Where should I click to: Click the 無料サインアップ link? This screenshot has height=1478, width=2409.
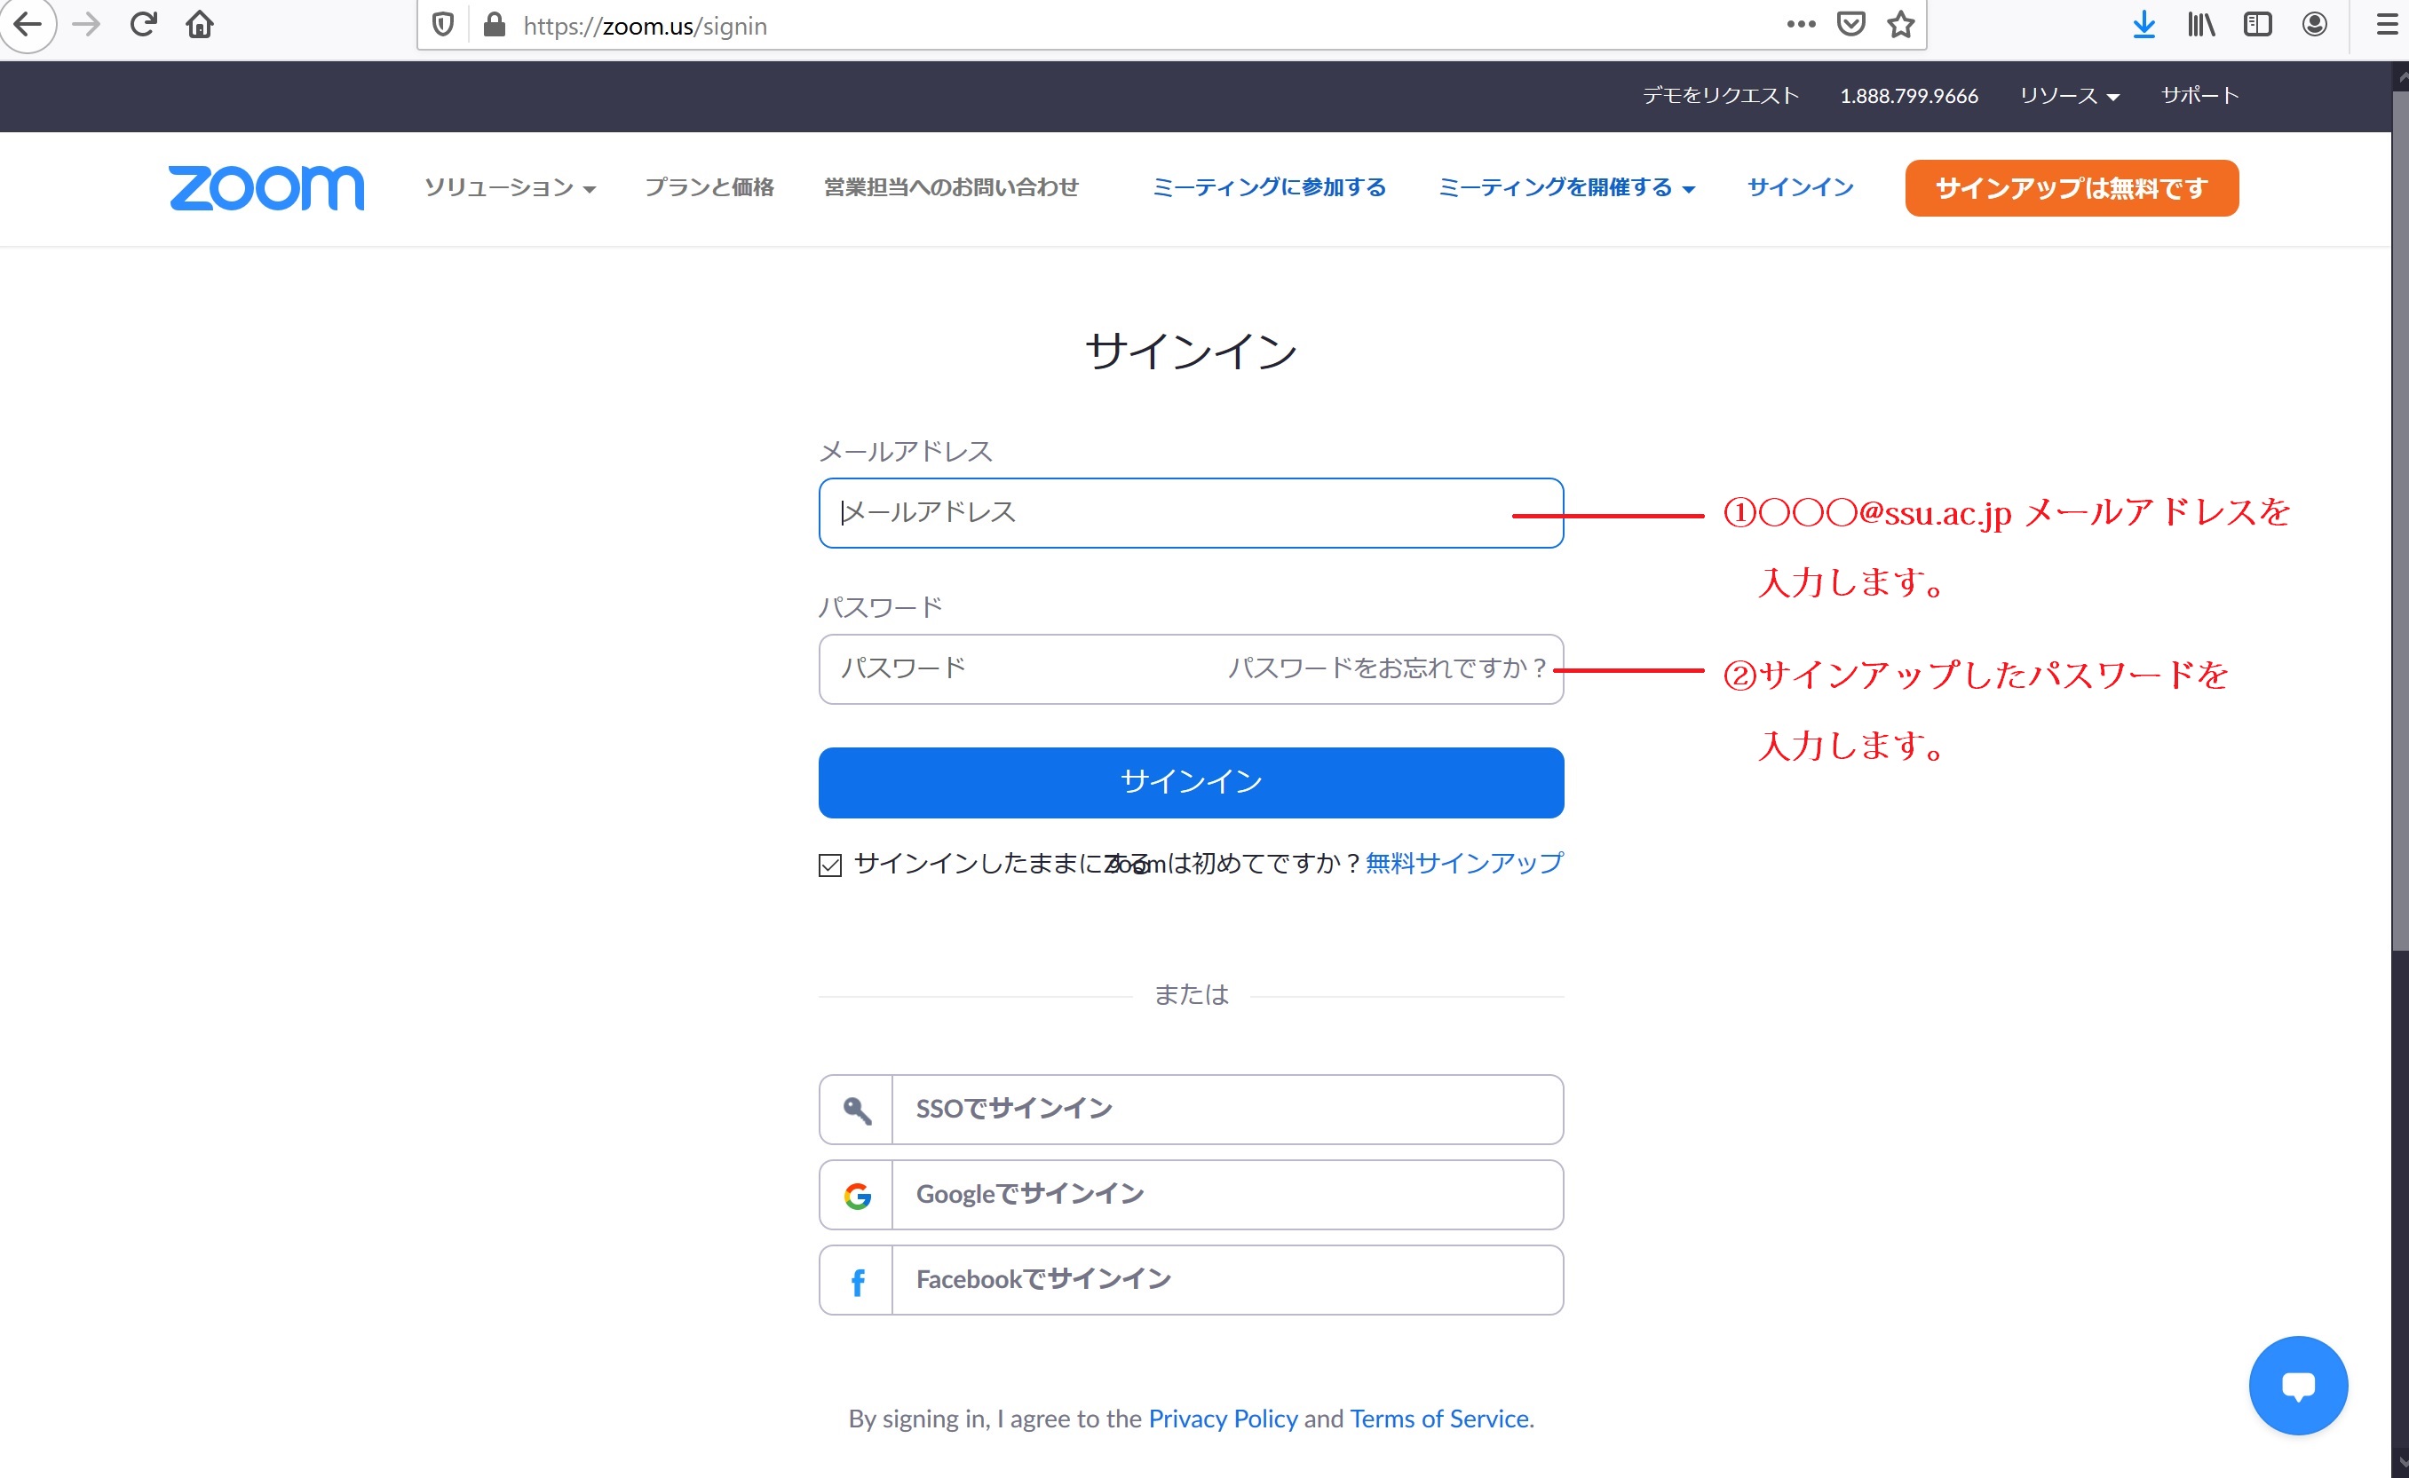tap(1464, 863)
